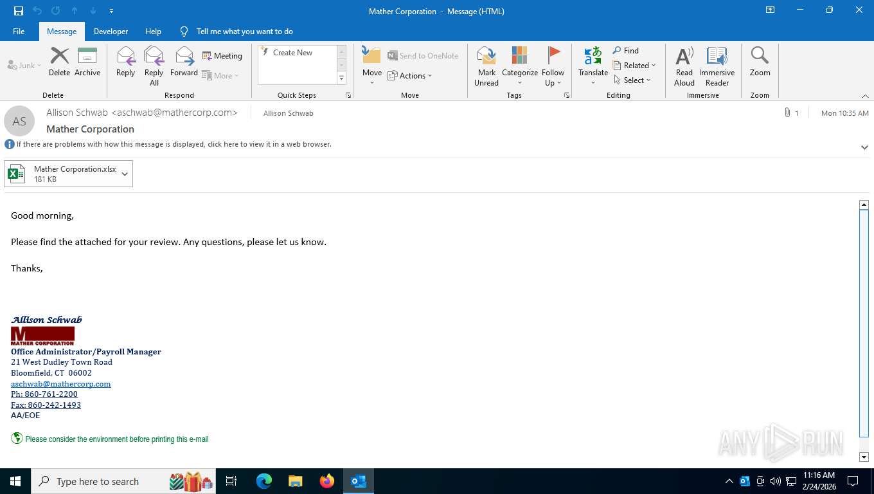Click the Mather Corporation logo image
This screenshot has height=494, width=874.
click(x=42, y=336)
